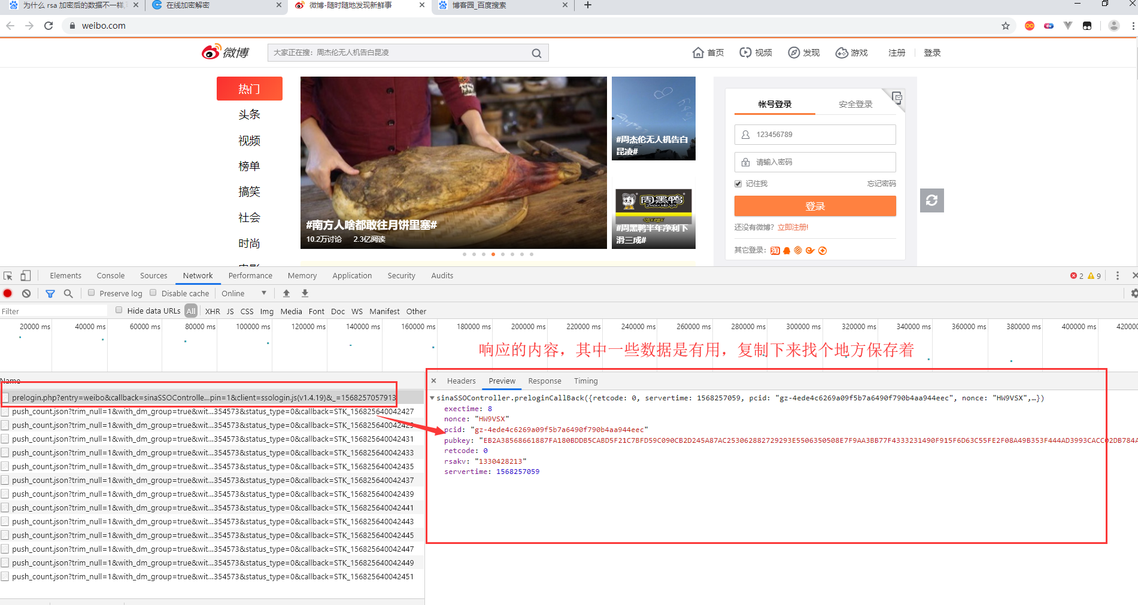Toggle the device toolbar icon
This screenshot has height=605, width=1138.
25,276
